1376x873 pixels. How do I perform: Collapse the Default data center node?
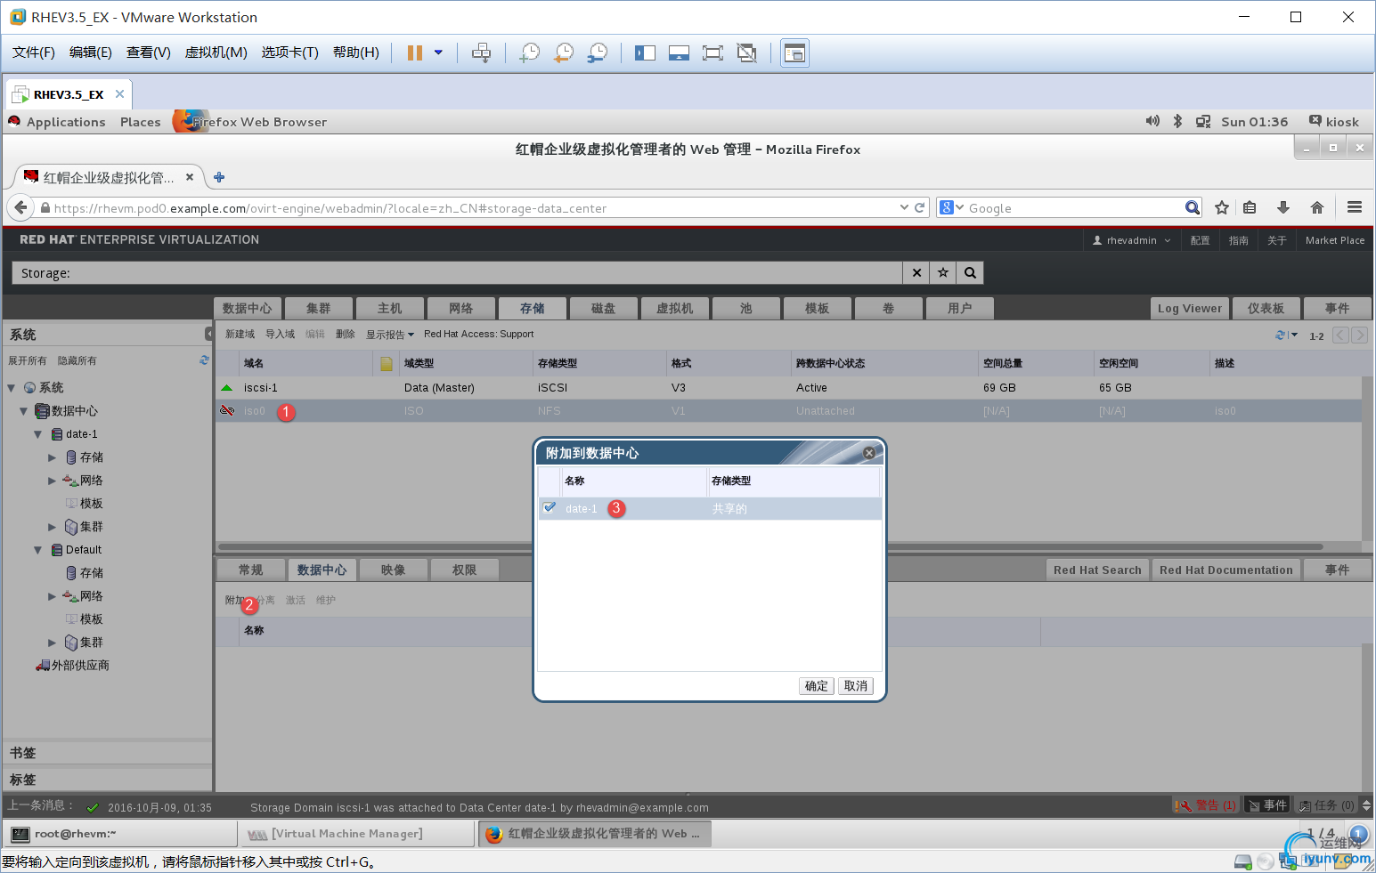(x=38, y=550)
